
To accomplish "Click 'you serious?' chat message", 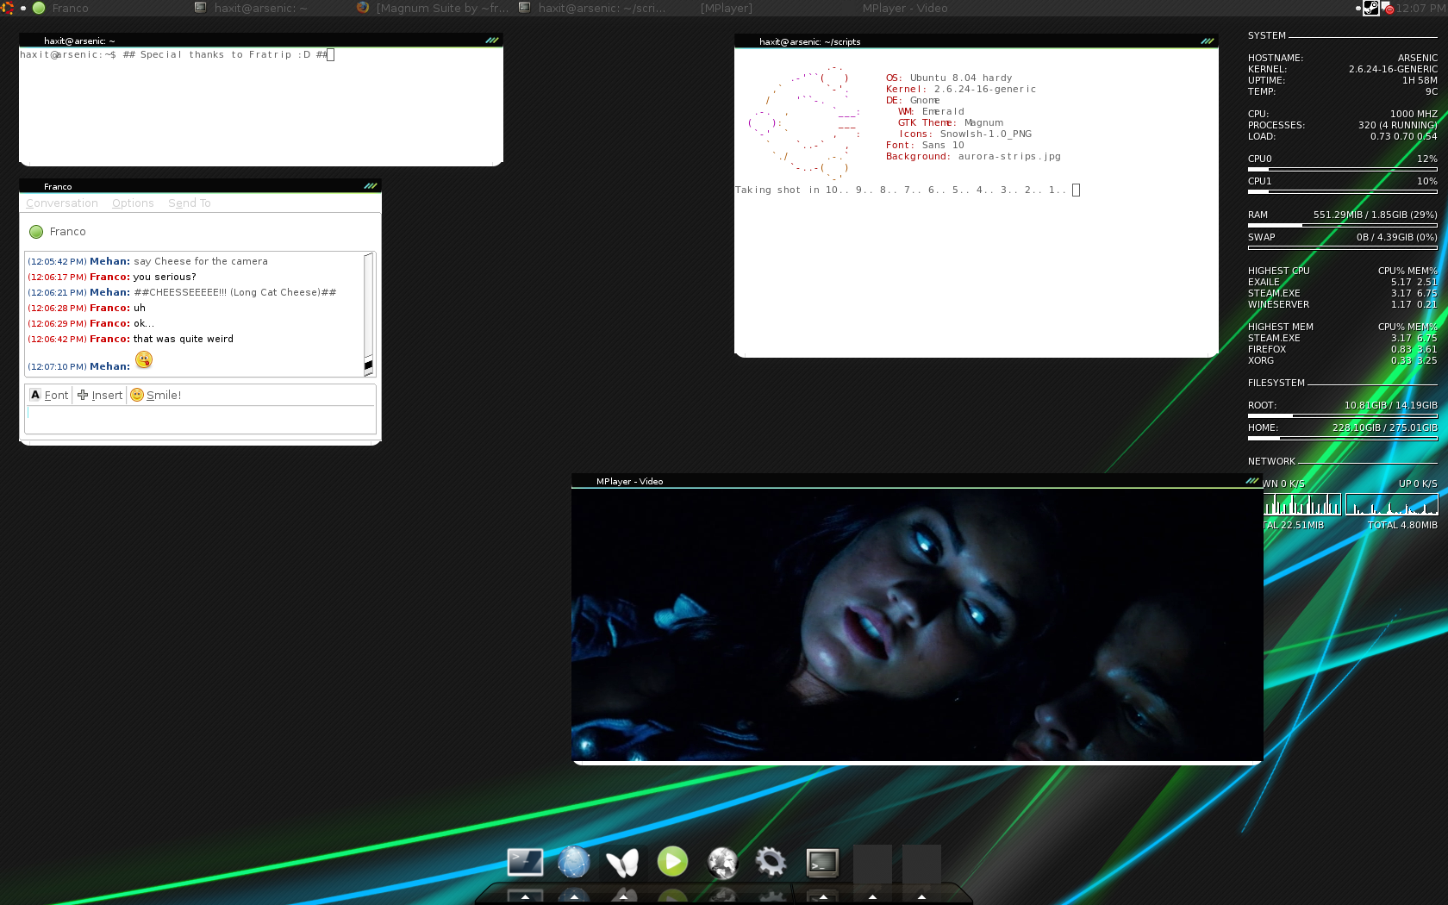I will (x=165, y=277).
